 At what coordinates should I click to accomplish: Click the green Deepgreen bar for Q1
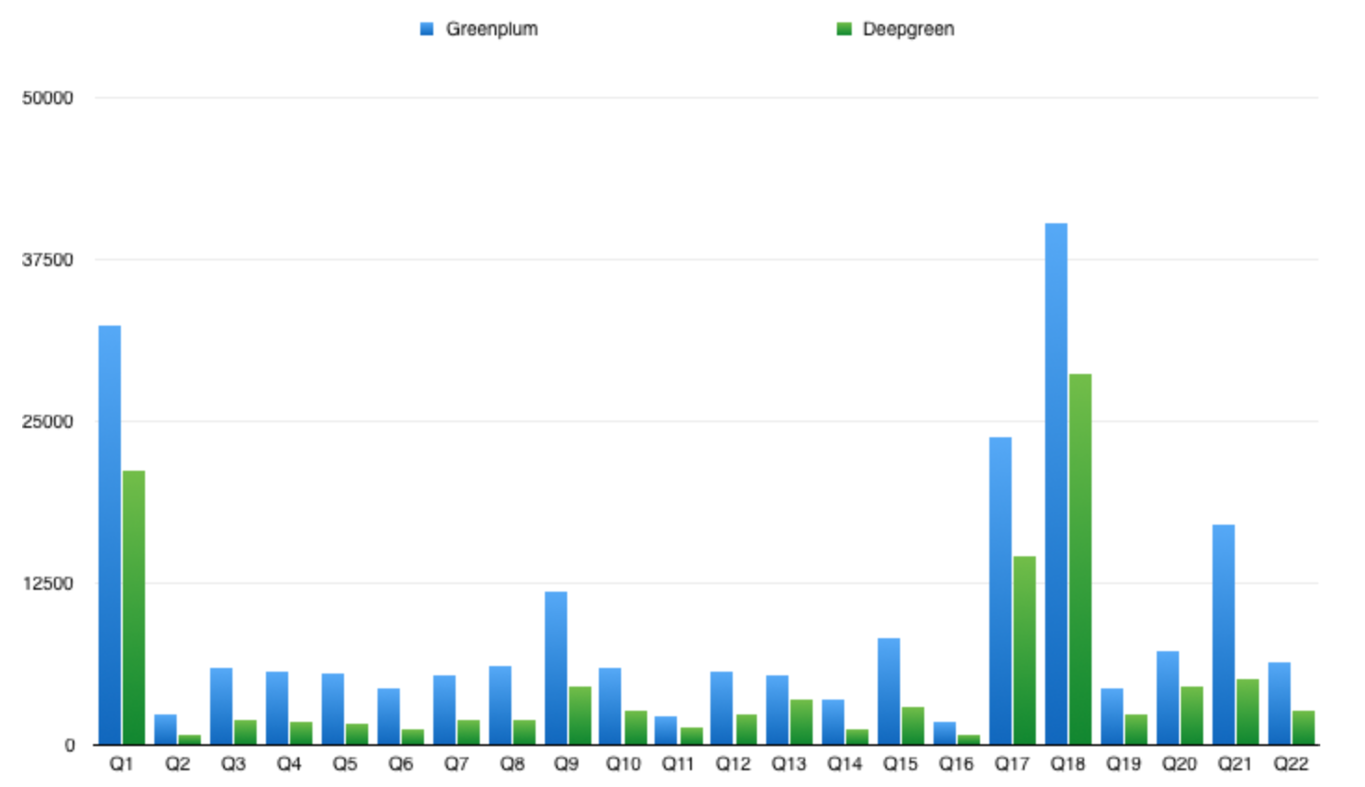click(134, 607)
